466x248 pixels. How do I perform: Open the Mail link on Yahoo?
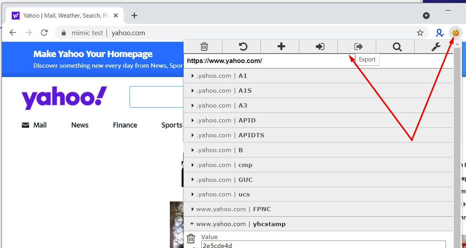point(34,125)
